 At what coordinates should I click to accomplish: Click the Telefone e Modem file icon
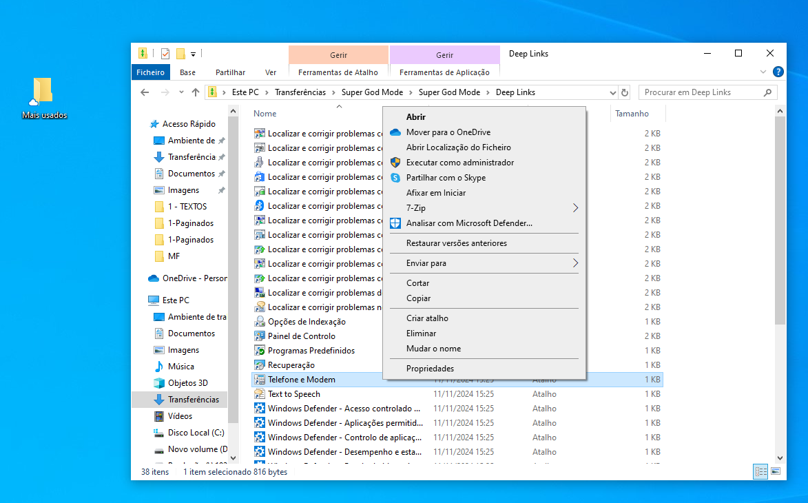(260, 380)
